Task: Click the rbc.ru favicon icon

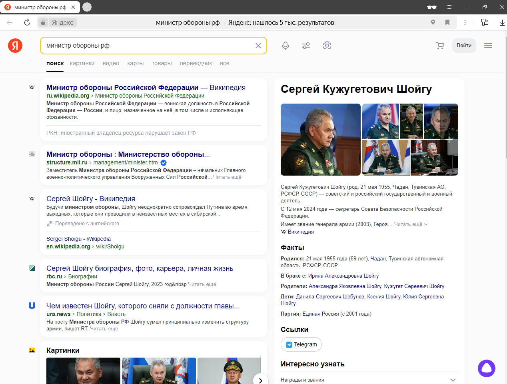Action: (x=32, y=268)
